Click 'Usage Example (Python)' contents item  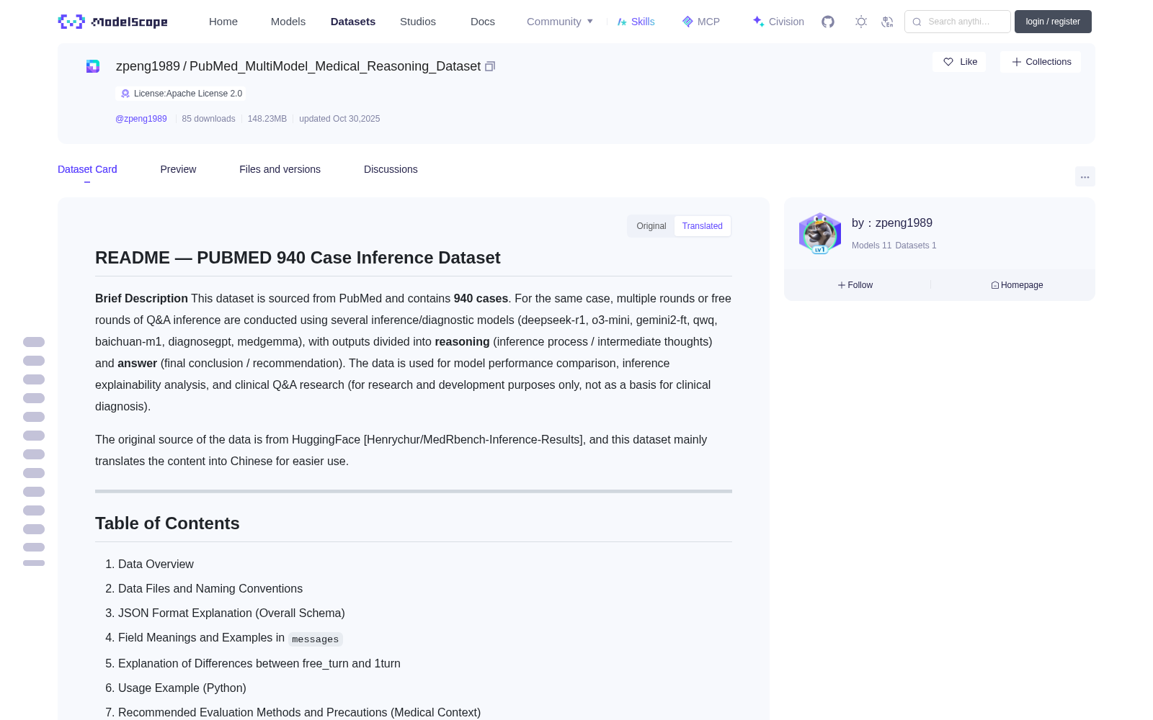pyautogui.click(x=182, y=688)
